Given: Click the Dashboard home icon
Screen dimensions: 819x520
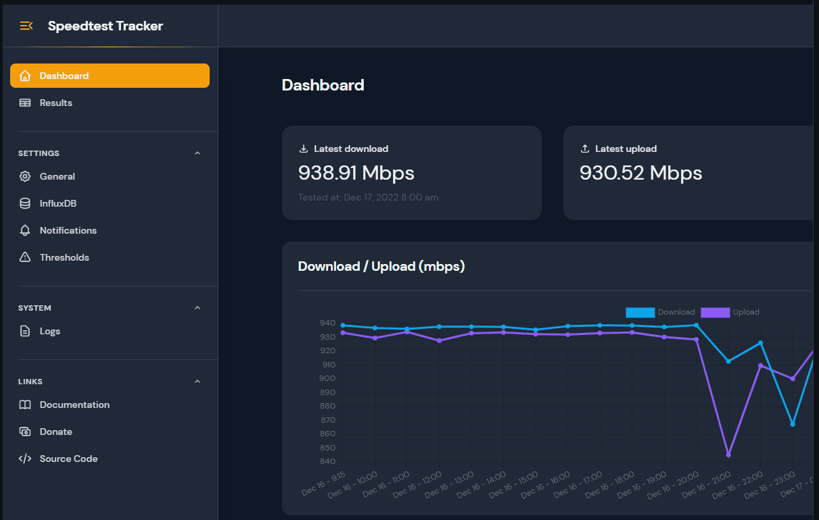Looking at the screenshot, I should pyautogui.click(x=25, y=76).
